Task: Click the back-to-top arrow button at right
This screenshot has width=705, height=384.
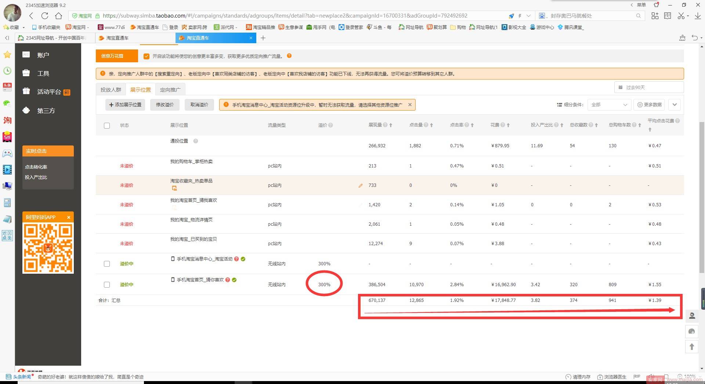Action: click(692, 347)
